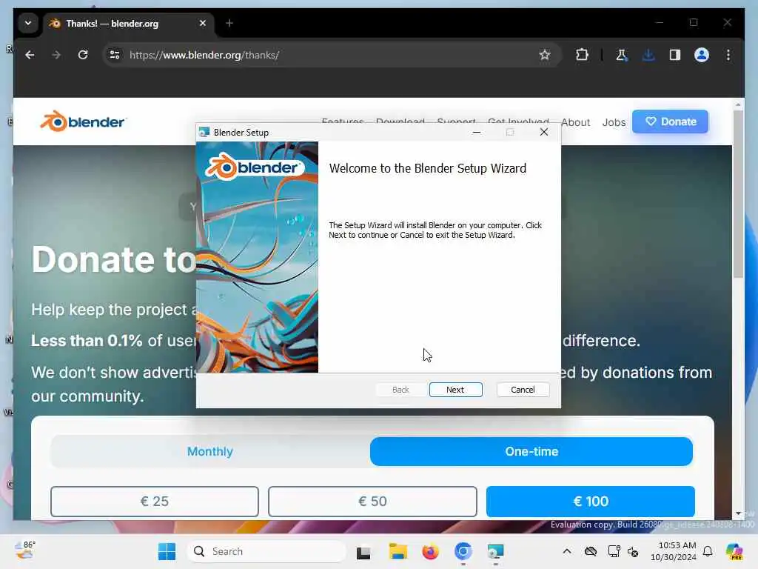Open the weather widget showing 86°

click(x=24, y=550)
